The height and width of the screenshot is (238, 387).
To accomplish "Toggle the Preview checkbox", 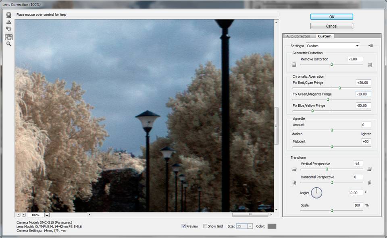I will click(x=184, y=226).
